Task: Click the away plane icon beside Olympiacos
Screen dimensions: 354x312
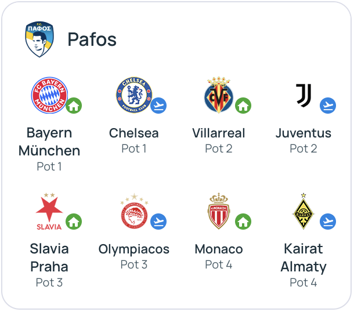Action: pyautogui.click(x=158, y=222)
